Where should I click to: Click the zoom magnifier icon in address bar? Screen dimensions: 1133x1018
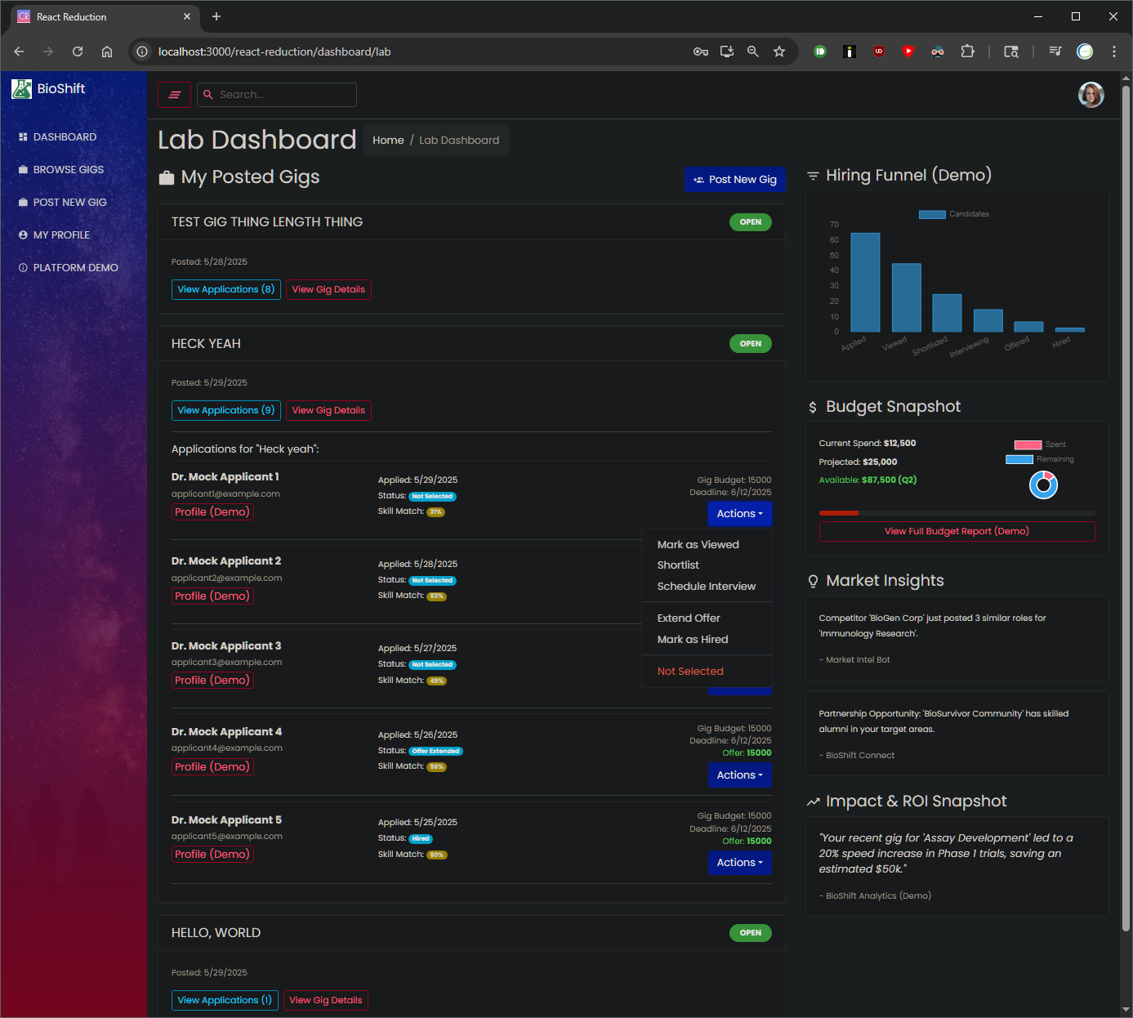click(753, 51)
